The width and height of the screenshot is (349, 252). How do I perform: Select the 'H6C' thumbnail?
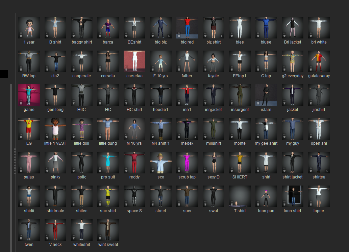(x=82, y=95)
